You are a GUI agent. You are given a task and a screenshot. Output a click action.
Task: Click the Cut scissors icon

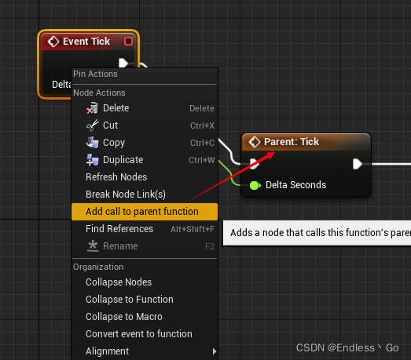(x=92, y=125)
